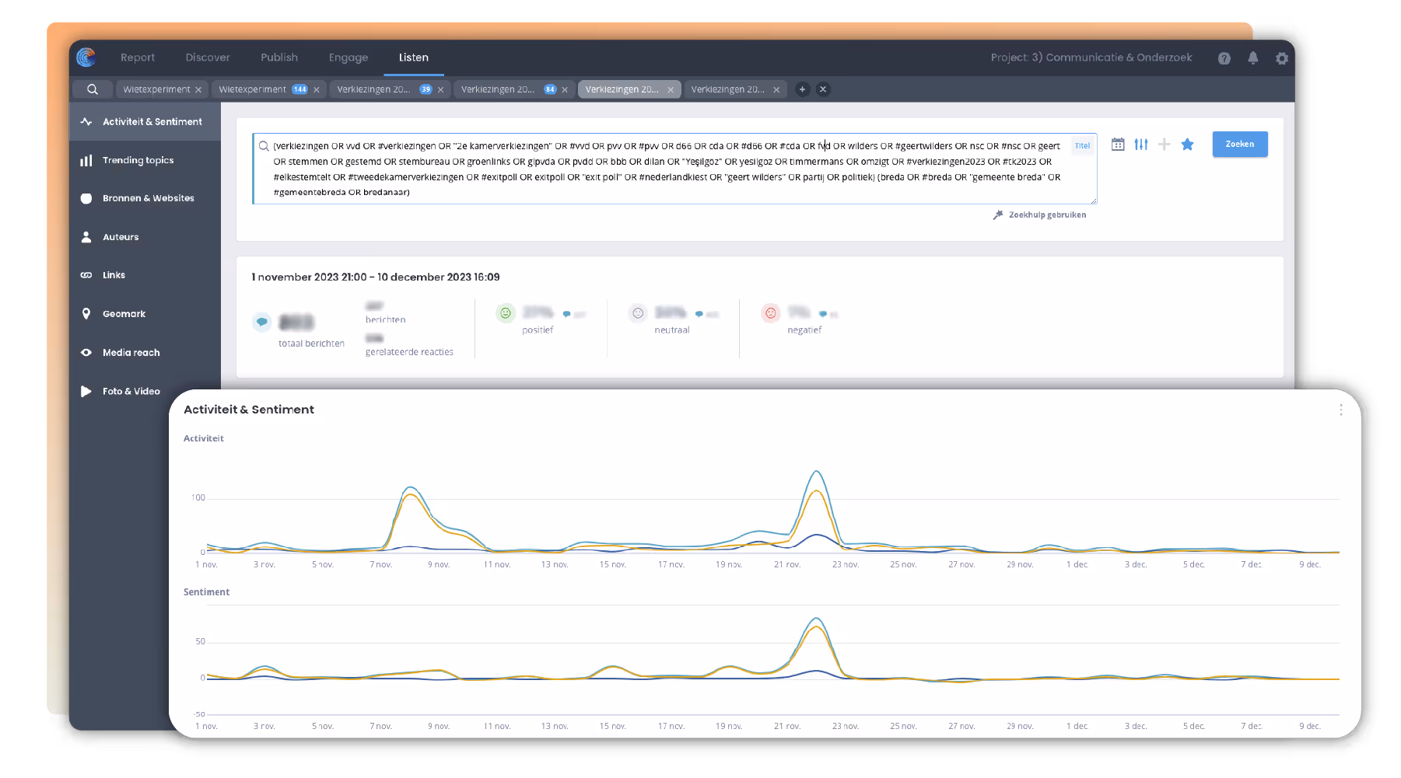This screenshot has height=778, width=1401.
Task: Open Geomark in sidebar
Action: [145, 314]
